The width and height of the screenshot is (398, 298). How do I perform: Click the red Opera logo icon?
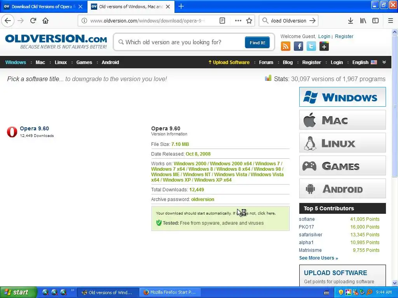tap(12, 132)
